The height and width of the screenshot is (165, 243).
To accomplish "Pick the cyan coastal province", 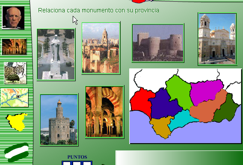I will coord(182,119).
